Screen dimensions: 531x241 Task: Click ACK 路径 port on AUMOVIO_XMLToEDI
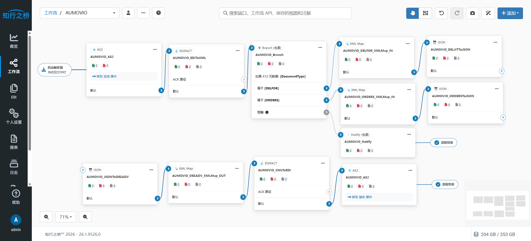(329, 192)
